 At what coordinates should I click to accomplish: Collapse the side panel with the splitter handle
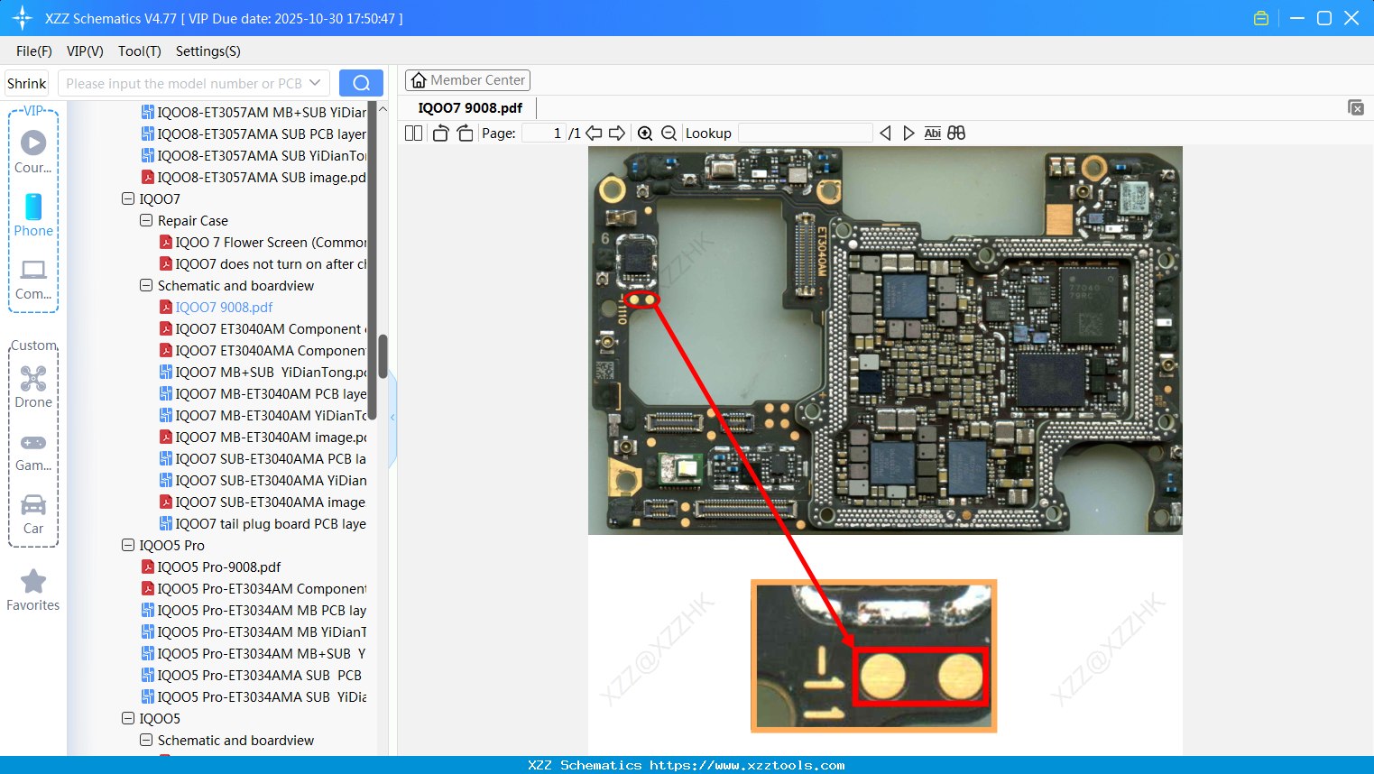click(x=392, y=417)
